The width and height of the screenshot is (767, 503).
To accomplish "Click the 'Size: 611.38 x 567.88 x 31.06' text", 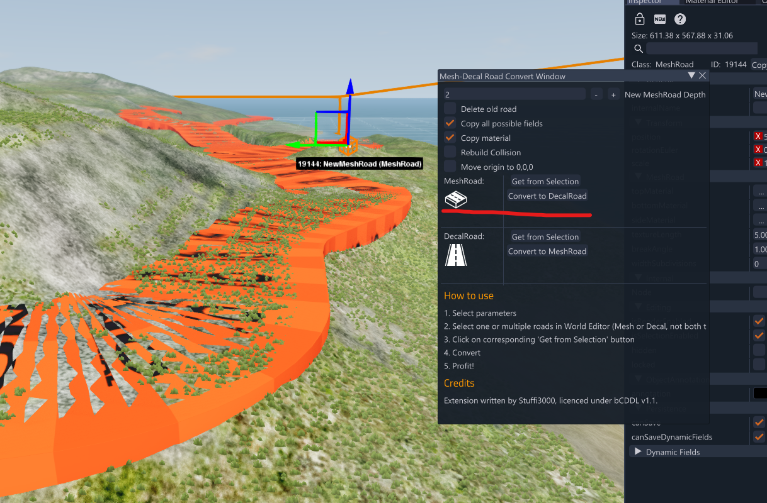I will 682,36.
